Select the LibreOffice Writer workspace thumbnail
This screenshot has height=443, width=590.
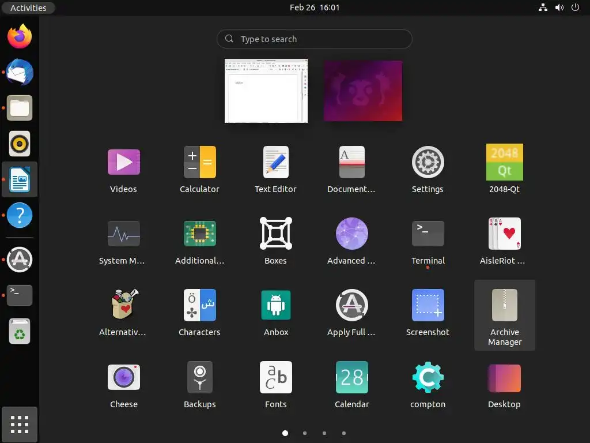pyautogui.click(x=266, y=91)
